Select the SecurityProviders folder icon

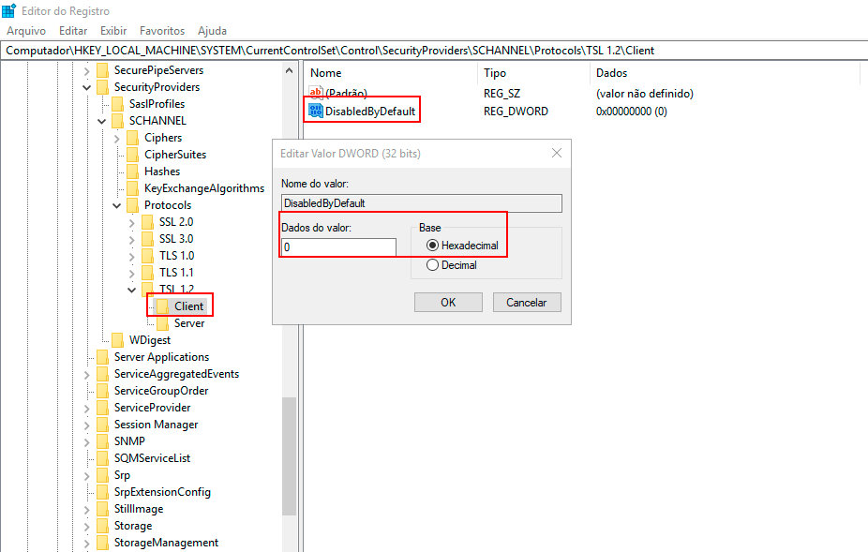pyautogui.click(x=102, y=87)
